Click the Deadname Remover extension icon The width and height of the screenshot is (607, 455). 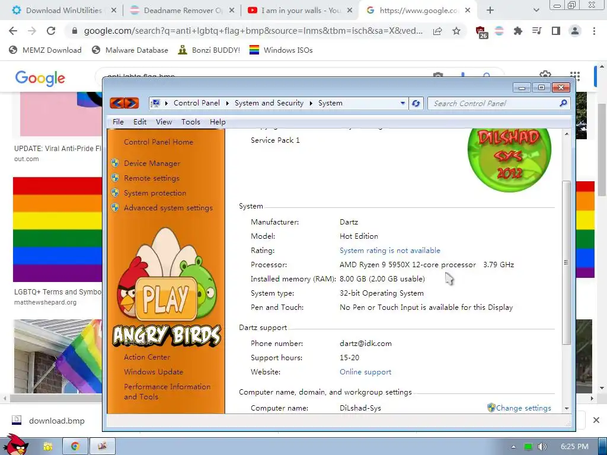[499, 31]
